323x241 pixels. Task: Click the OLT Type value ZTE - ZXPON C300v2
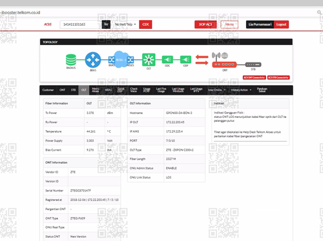tap(180, 150)
